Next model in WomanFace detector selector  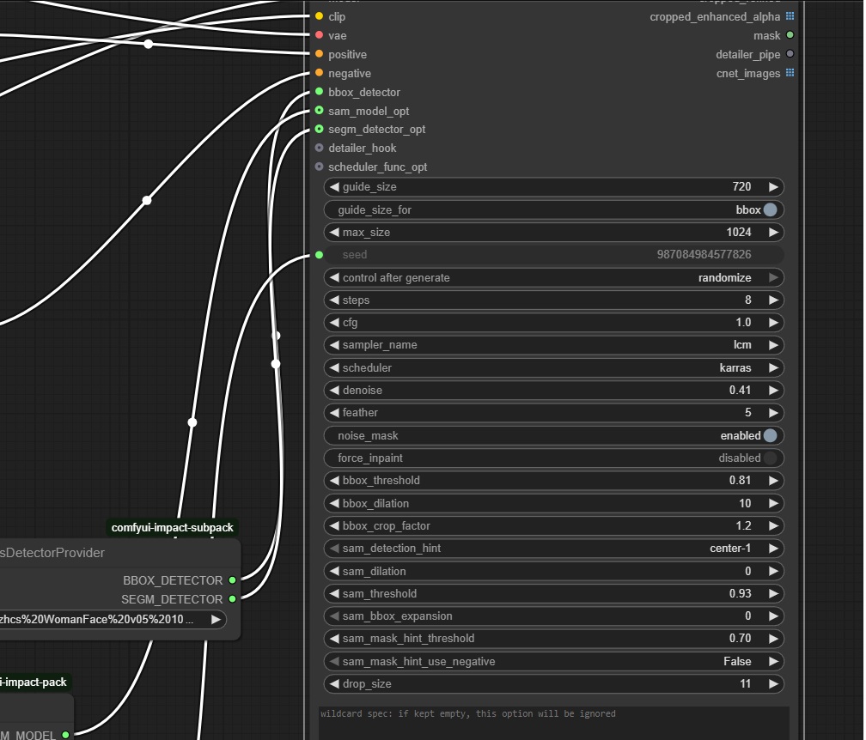216,619
